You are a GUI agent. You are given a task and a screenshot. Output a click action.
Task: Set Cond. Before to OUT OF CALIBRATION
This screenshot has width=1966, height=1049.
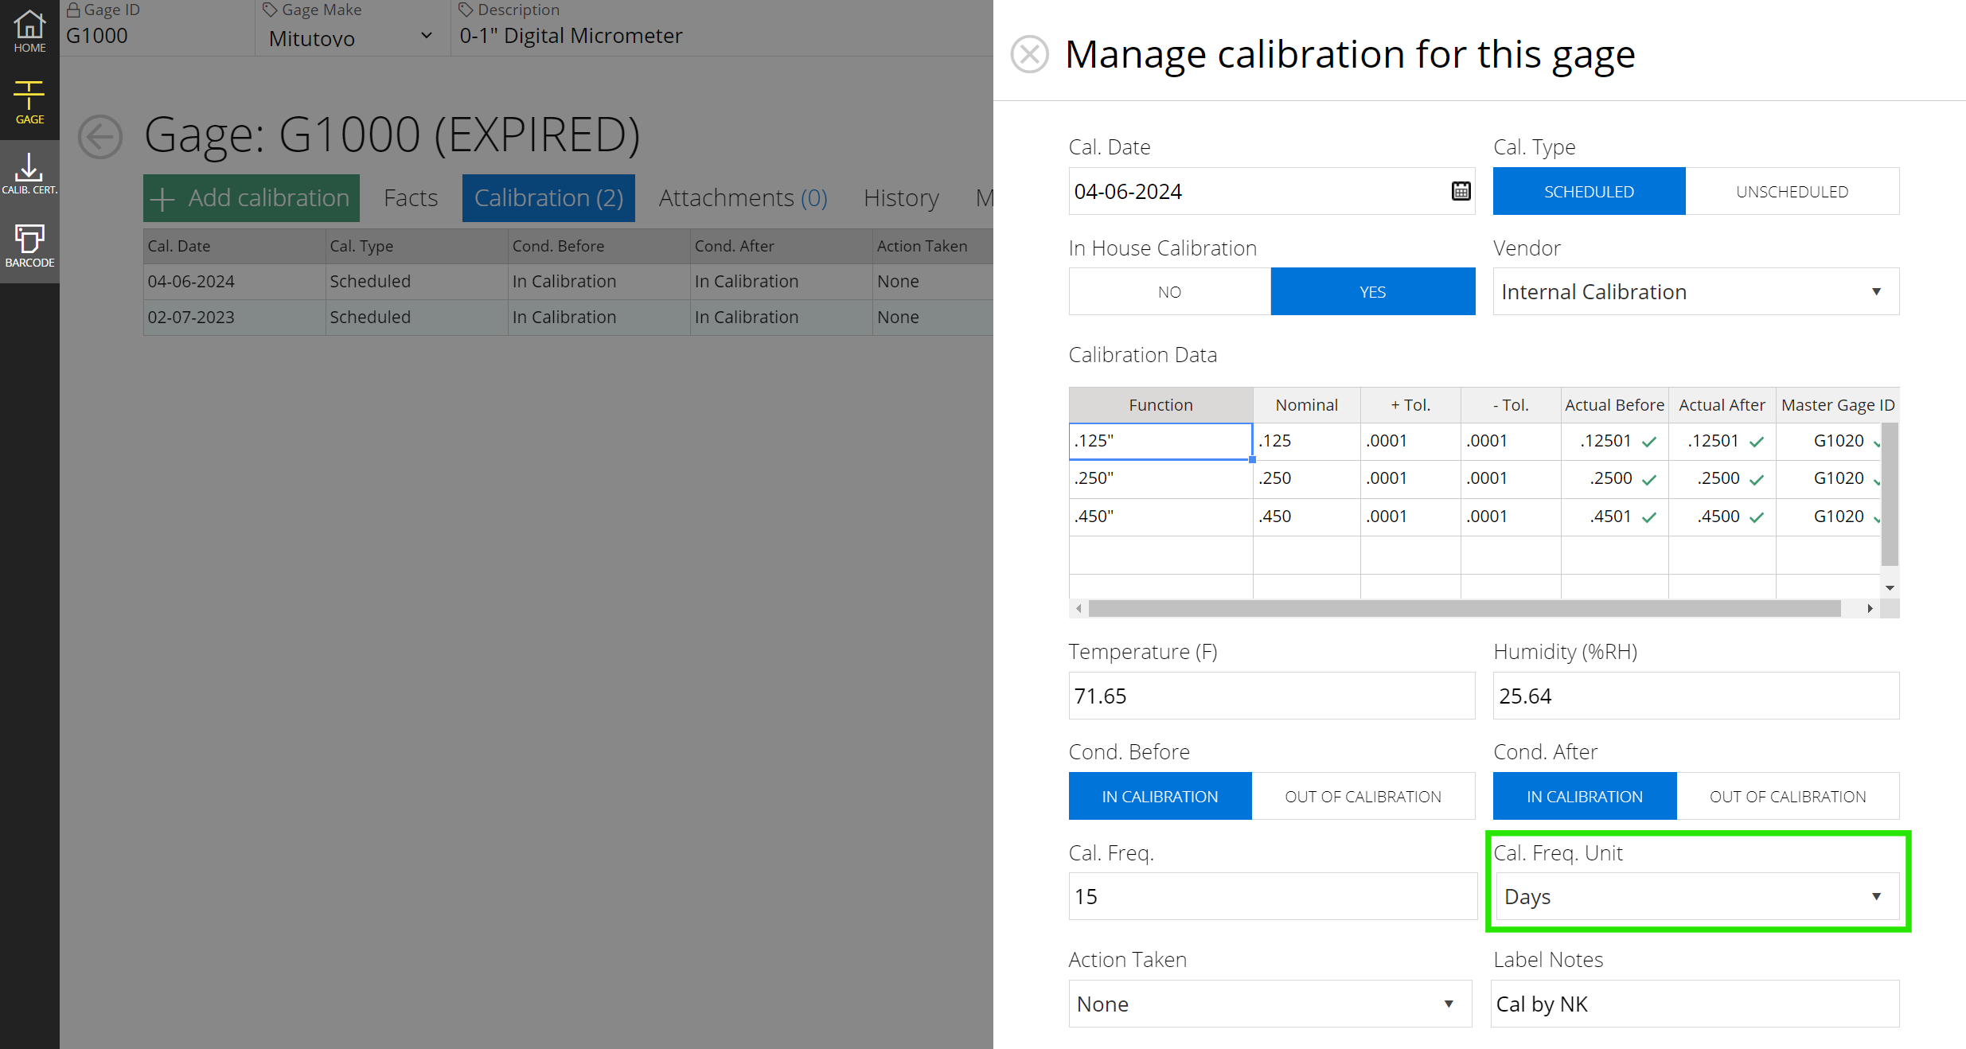pos(1363,796)
